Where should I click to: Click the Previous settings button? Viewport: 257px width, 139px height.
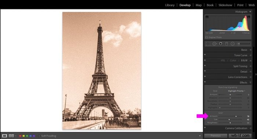click(216, 136)
